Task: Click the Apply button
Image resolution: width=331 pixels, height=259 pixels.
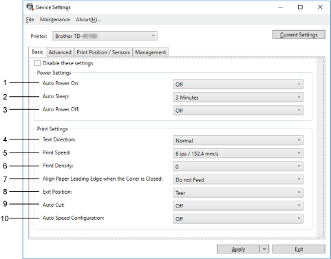Action: pos(238,249)
